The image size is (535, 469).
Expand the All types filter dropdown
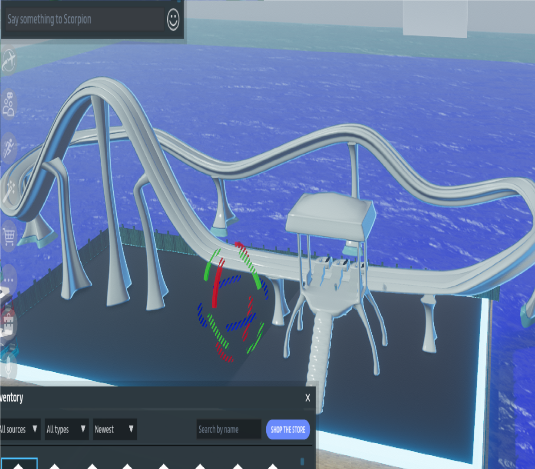(x=66, y=429)
